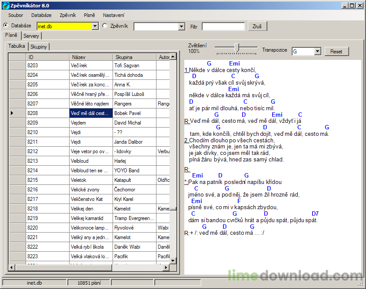The image size is (366, 289).
Task: Click the horizontal scroll right arrow
Action: [166, 267]
